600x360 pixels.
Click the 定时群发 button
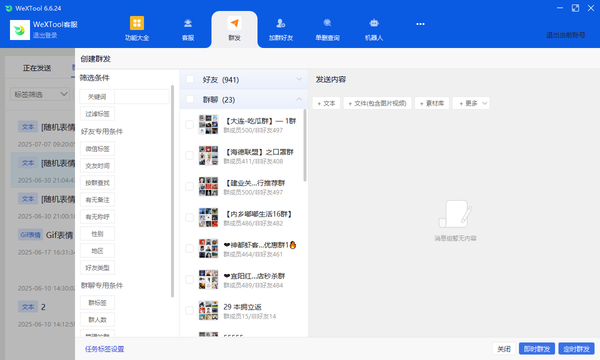(x=576, y=349)
